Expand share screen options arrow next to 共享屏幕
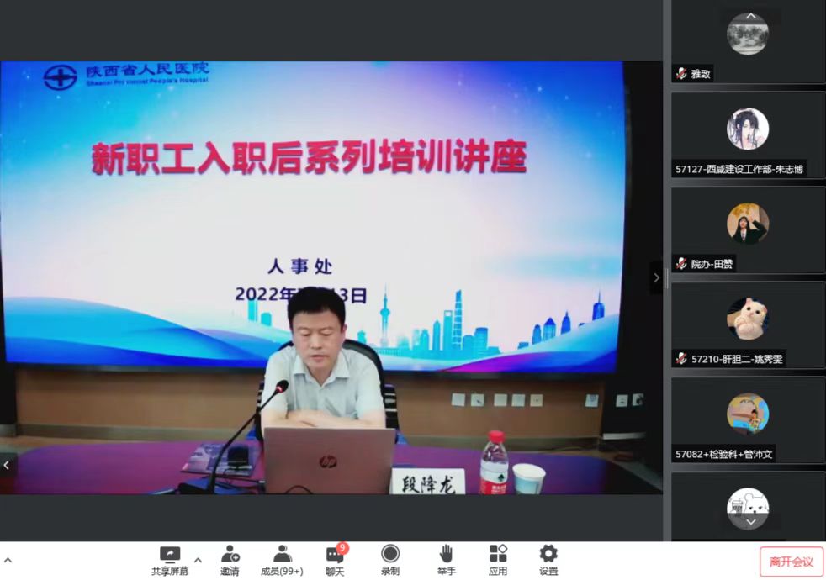 click(199, 559)
